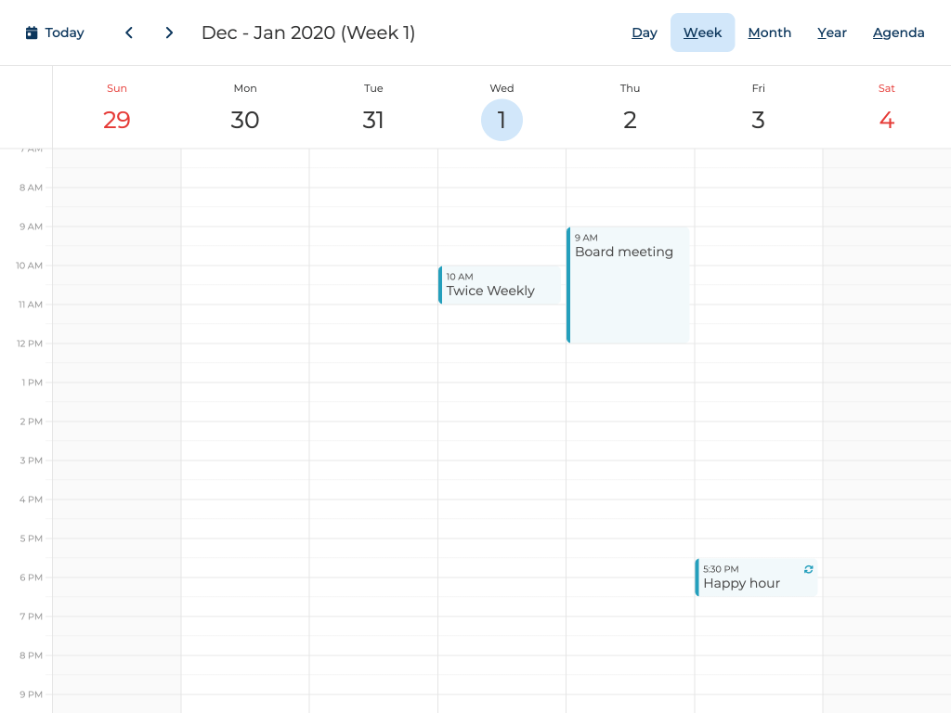Open the Twice Weekly event
The width and height of the screenshot is (951, 713).
[x=502, y=285]
